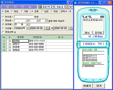113x90 pixels.
Task: Click the black down-arrow between date fields
Action: (x=52, y=28)
